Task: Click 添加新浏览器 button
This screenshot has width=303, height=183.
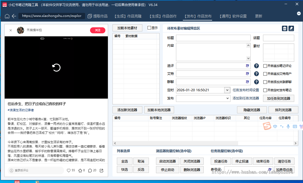Action: [x=127, y=110]
